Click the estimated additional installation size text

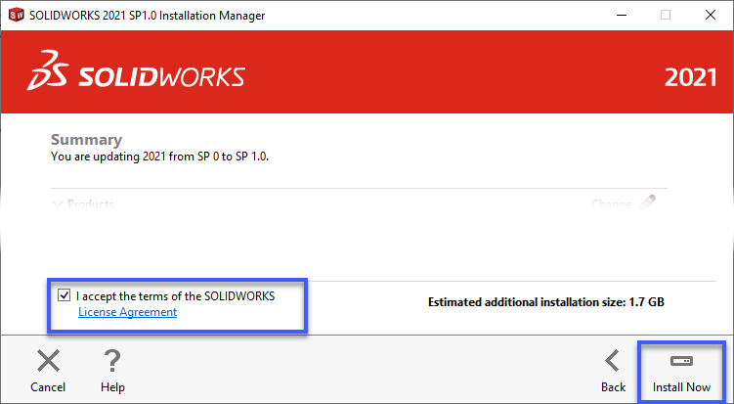(545, 302)
